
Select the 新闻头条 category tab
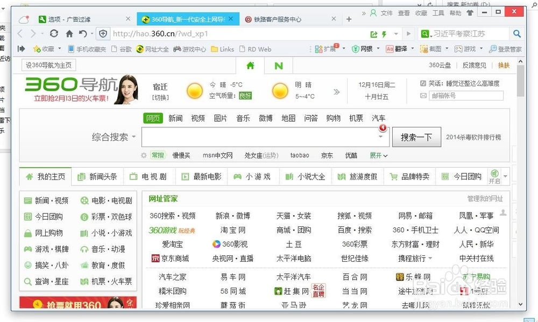point(97,177)
